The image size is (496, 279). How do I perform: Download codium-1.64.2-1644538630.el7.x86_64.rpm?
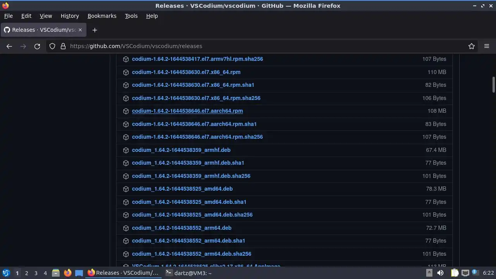tap(186, 72)
